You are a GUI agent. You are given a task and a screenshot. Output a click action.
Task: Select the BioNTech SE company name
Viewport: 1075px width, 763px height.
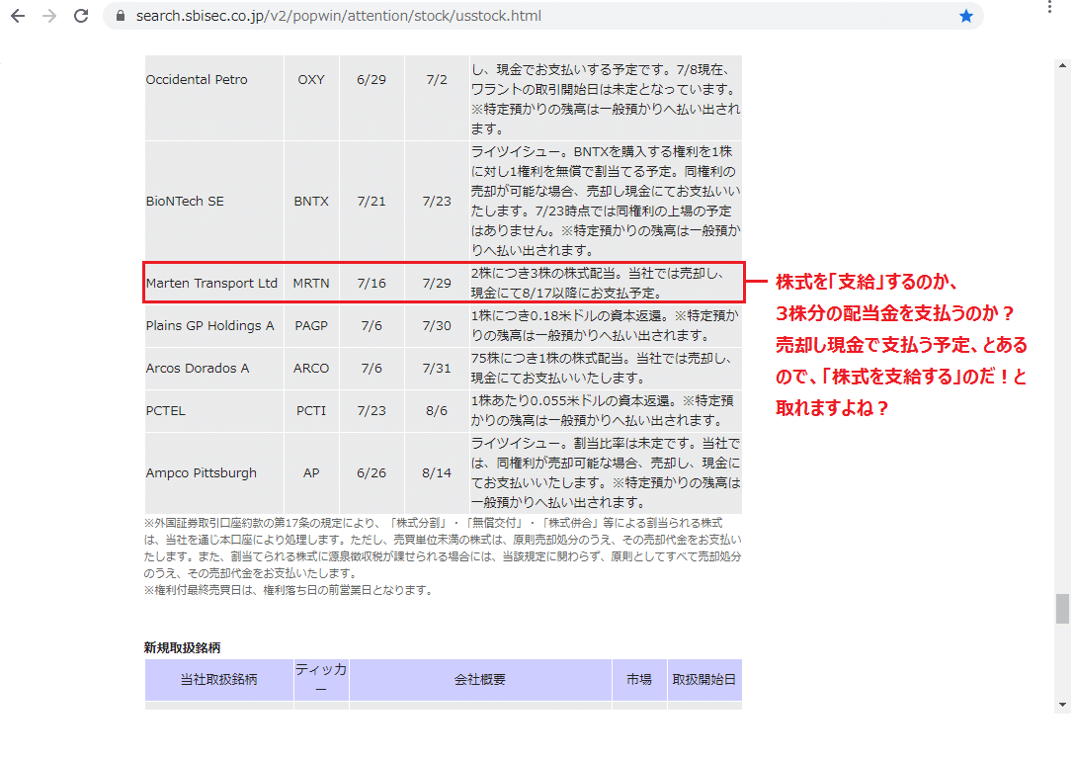(x=185, y=201)
